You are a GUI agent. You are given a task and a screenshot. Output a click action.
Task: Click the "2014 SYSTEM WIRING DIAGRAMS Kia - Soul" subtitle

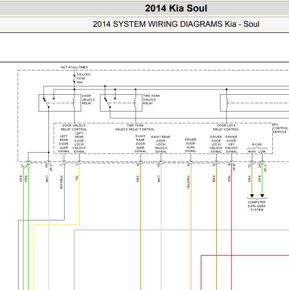(x=176, y=24)
